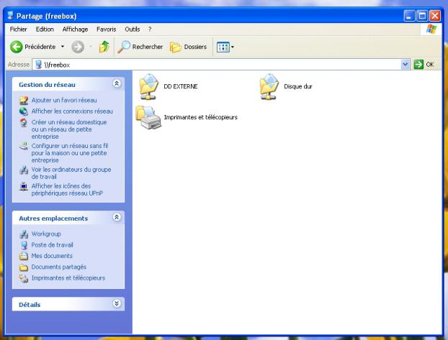The width and height of the screenshot is (448, 340).
Task: Click Ajouter un favori réseau link
Action: coord(63,100)
